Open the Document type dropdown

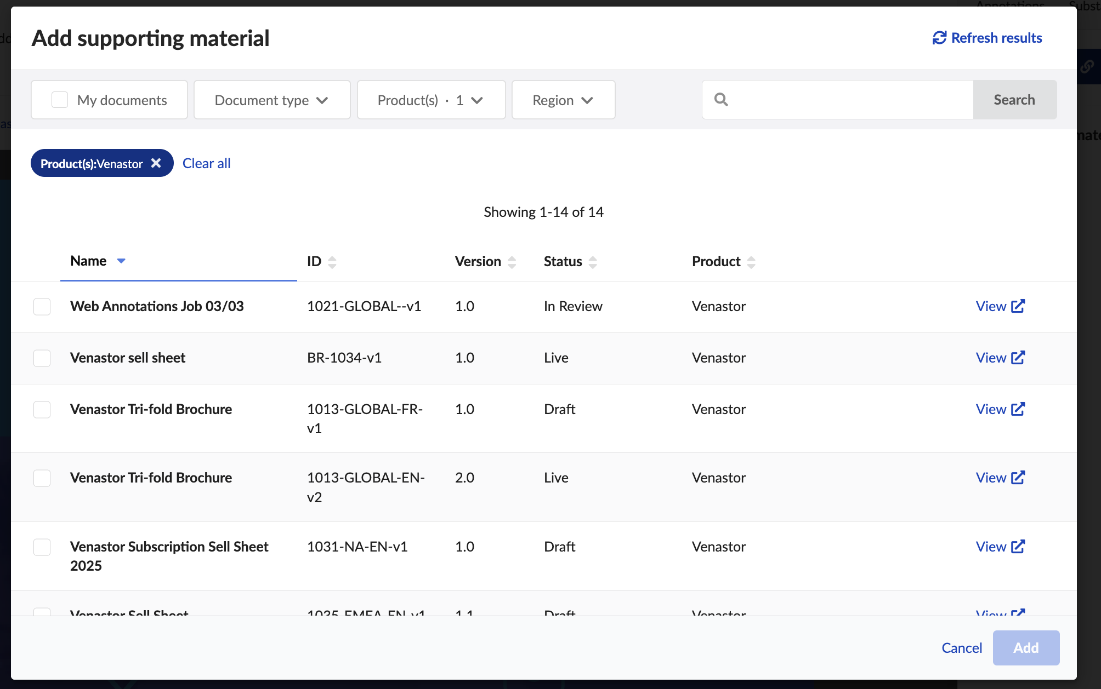[x=272, y=100]
